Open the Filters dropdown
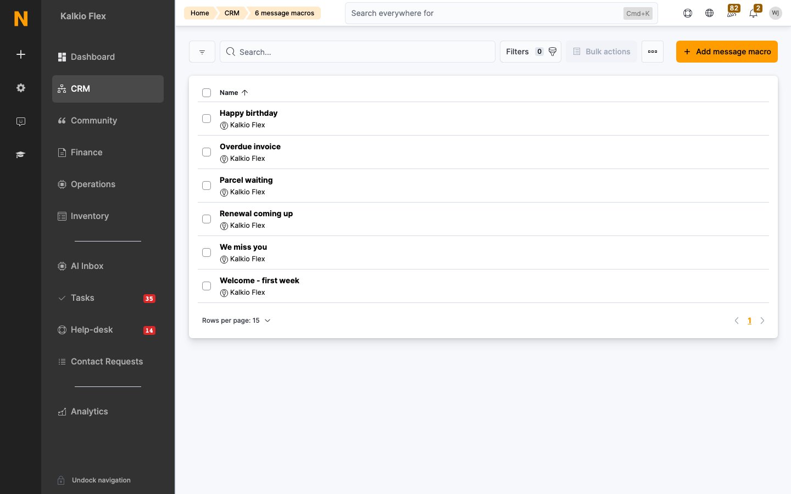791x494 pixels. 531,52
